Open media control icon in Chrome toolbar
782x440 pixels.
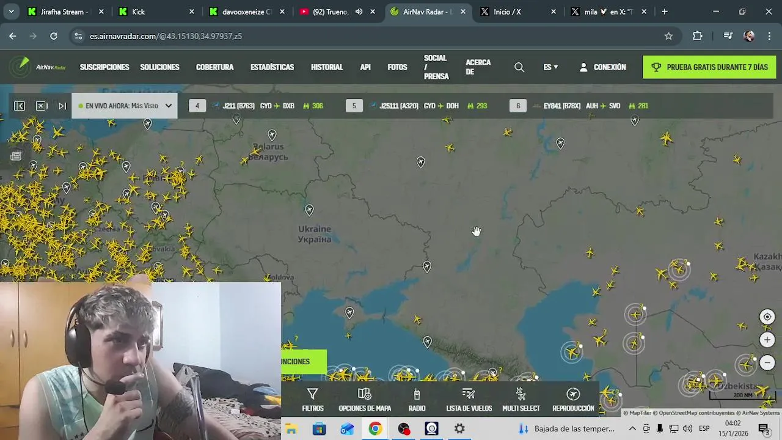pos(728,36)
